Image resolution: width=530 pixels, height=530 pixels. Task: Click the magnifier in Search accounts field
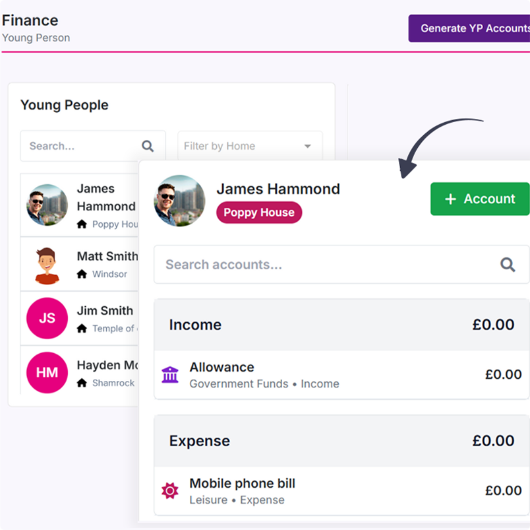pyautogui.click(x=508, y=264)
